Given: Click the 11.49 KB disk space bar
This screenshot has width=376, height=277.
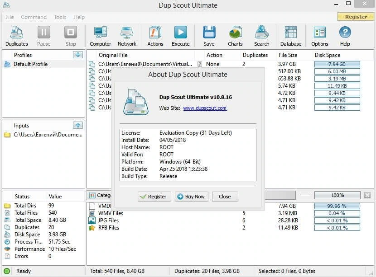Looking at the screenshot, I should tap(337, 86).
